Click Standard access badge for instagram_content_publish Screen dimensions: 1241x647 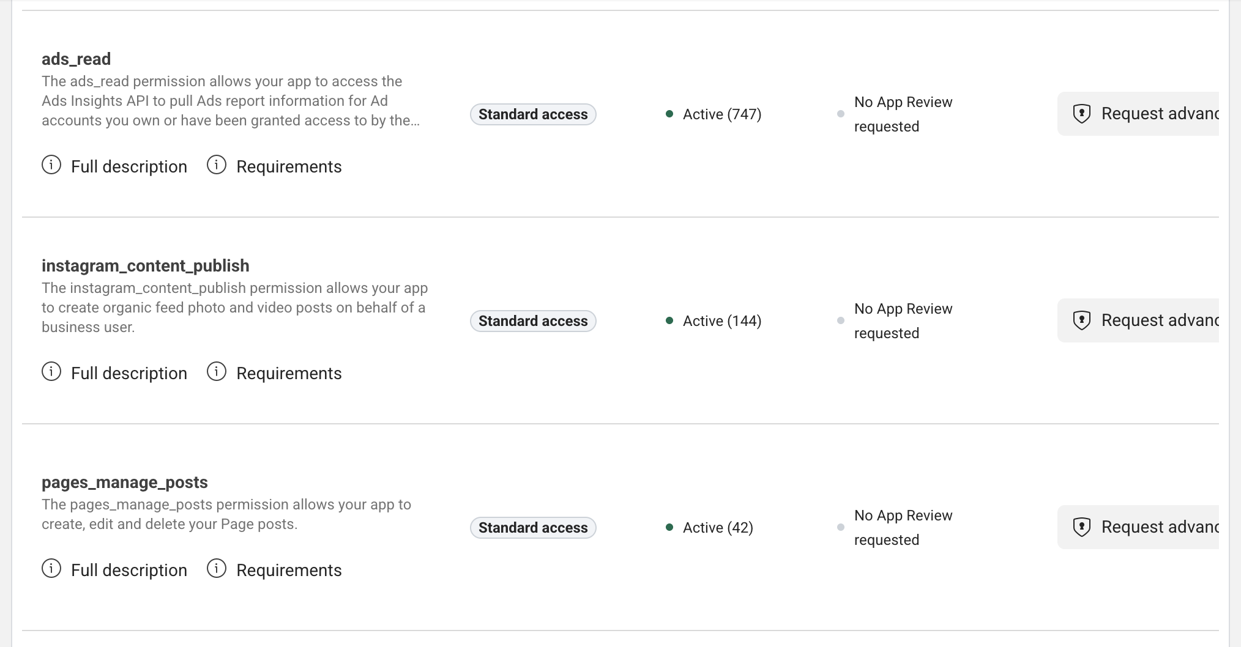pyautogui.click(x=533, y=321)
